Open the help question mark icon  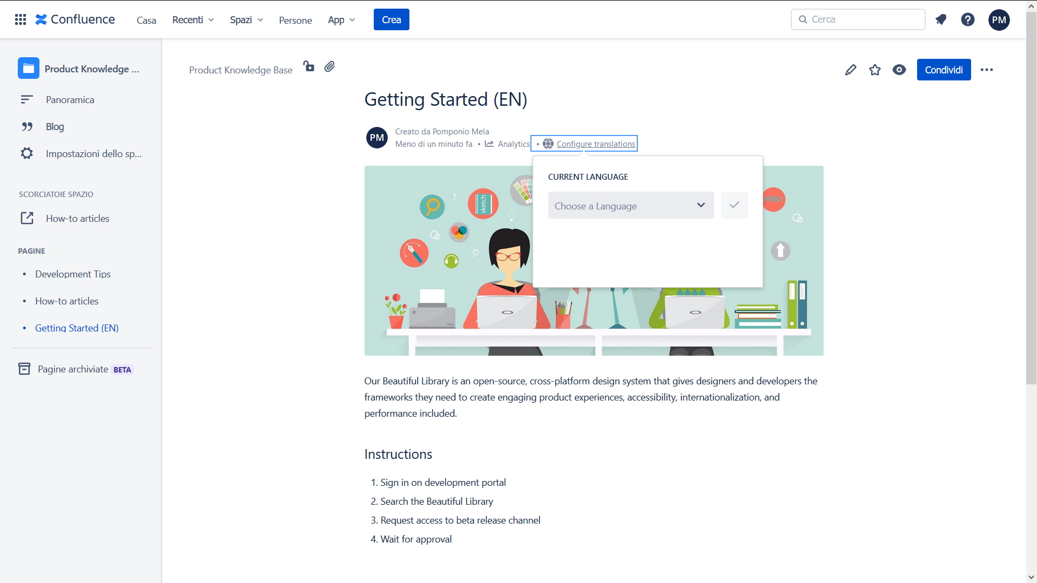tap(968, 19)
